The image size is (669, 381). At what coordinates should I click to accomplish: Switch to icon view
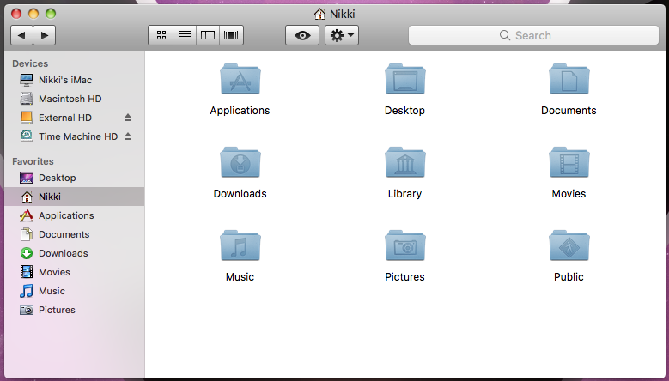[x=161, y=35]
